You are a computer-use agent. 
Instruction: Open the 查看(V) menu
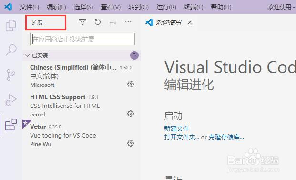click(x=111, y=7)
